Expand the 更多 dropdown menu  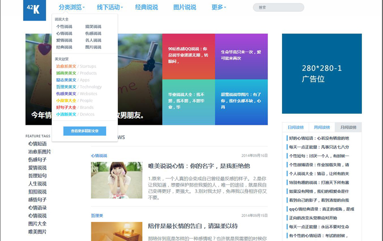[218, 7]
